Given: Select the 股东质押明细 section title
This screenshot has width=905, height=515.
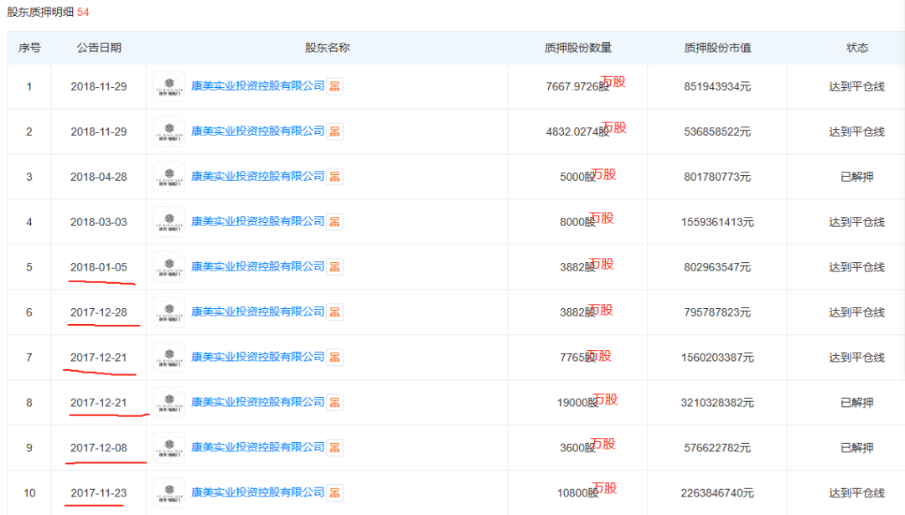Looking at the screenshot, I should coord(40,12).
